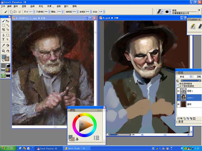Open the 编辑 menu
202x151 pixels.
[x=9, y=6]
